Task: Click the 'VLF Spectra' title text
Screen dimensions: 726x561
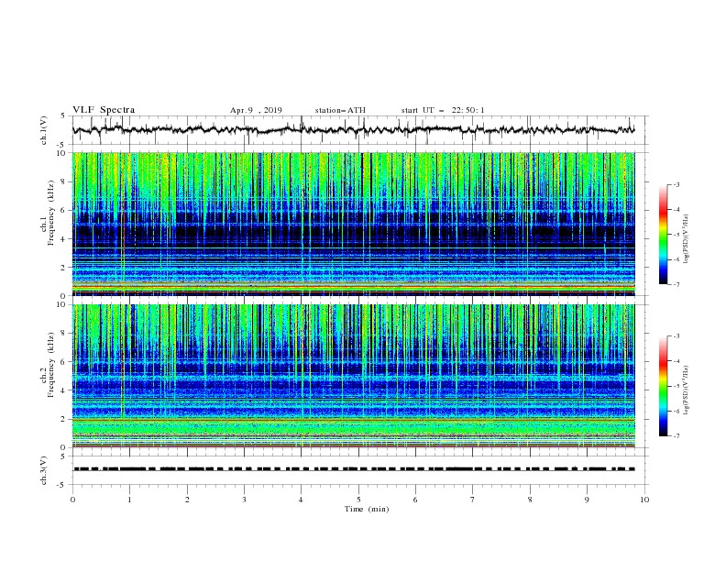Action: (x=104, y=110)
